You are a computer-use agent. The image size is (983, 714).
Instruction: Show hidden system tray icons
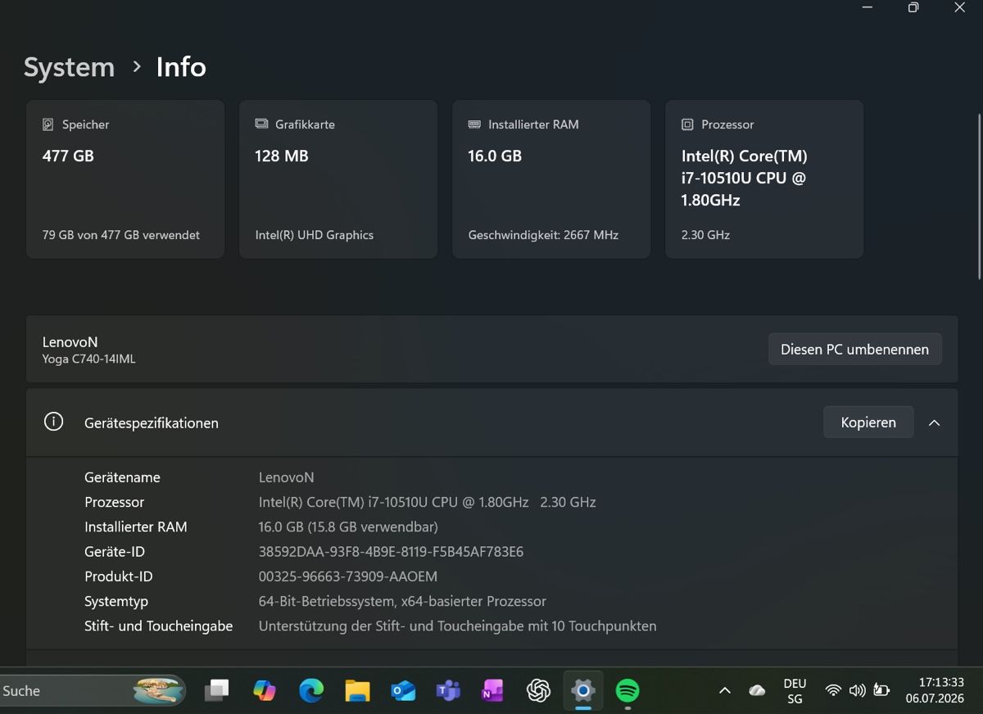coord(724,691)
